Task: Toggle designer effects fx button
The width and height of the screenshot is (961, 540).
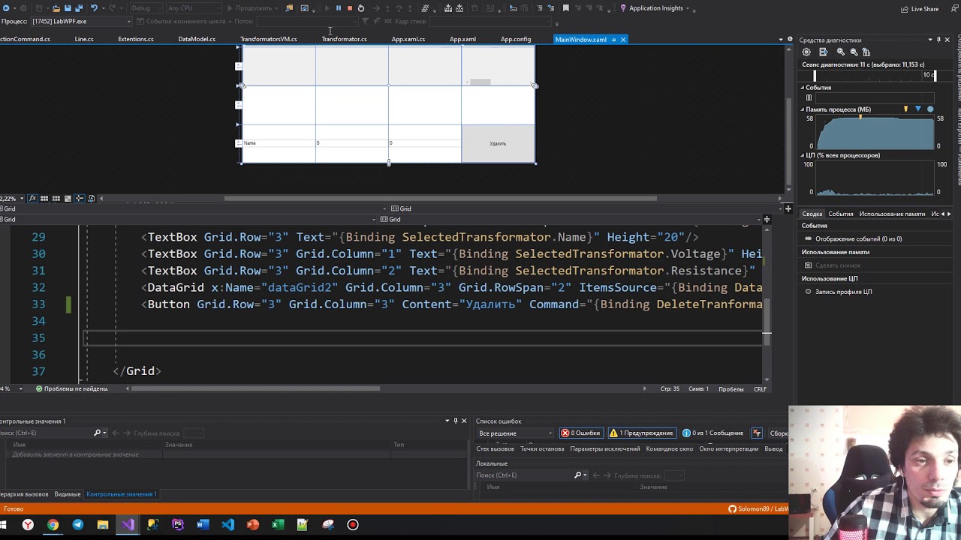Action: (32, 199)
